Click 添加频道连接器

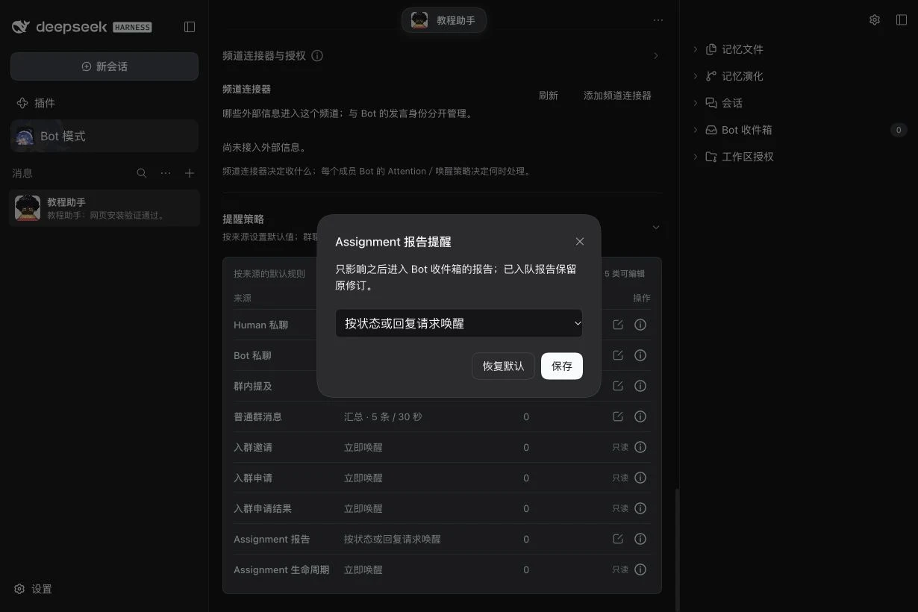tap(617, 96)
